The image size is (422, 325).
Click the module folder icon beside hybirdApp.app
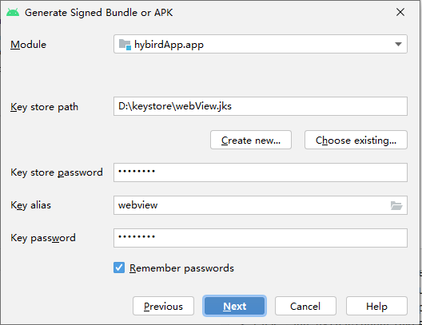click(x=125, y=45)
